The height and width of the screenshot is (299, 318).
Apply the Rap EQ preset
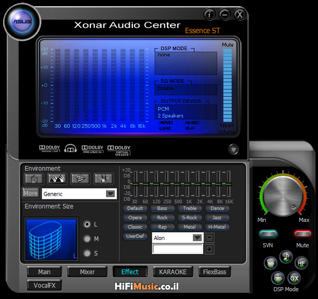[x=162, y=227]
